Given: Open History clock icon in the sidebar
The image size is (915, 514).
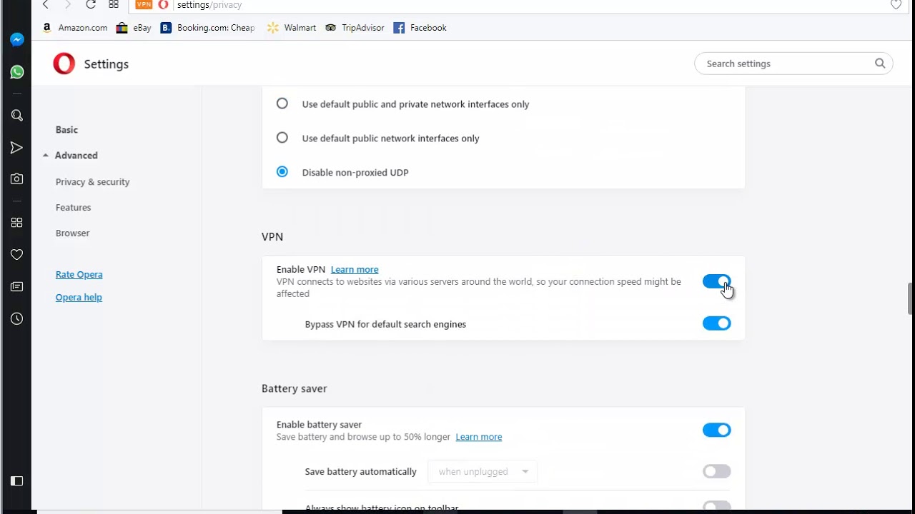Looking at the screenshot, I should click(17, 319).
